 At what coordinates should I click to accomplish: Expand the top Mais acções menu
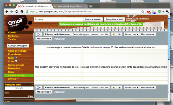pyautogui.click(x=44, y=38)
